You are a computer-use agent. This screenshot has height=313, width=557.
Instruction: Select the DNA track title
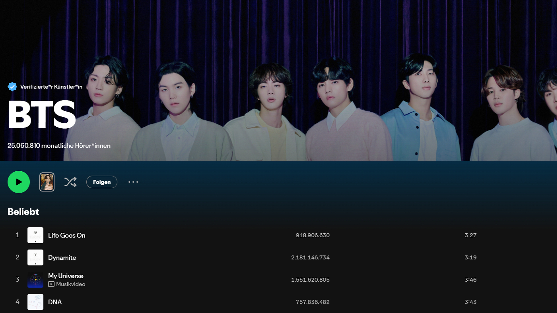[55, 302]
